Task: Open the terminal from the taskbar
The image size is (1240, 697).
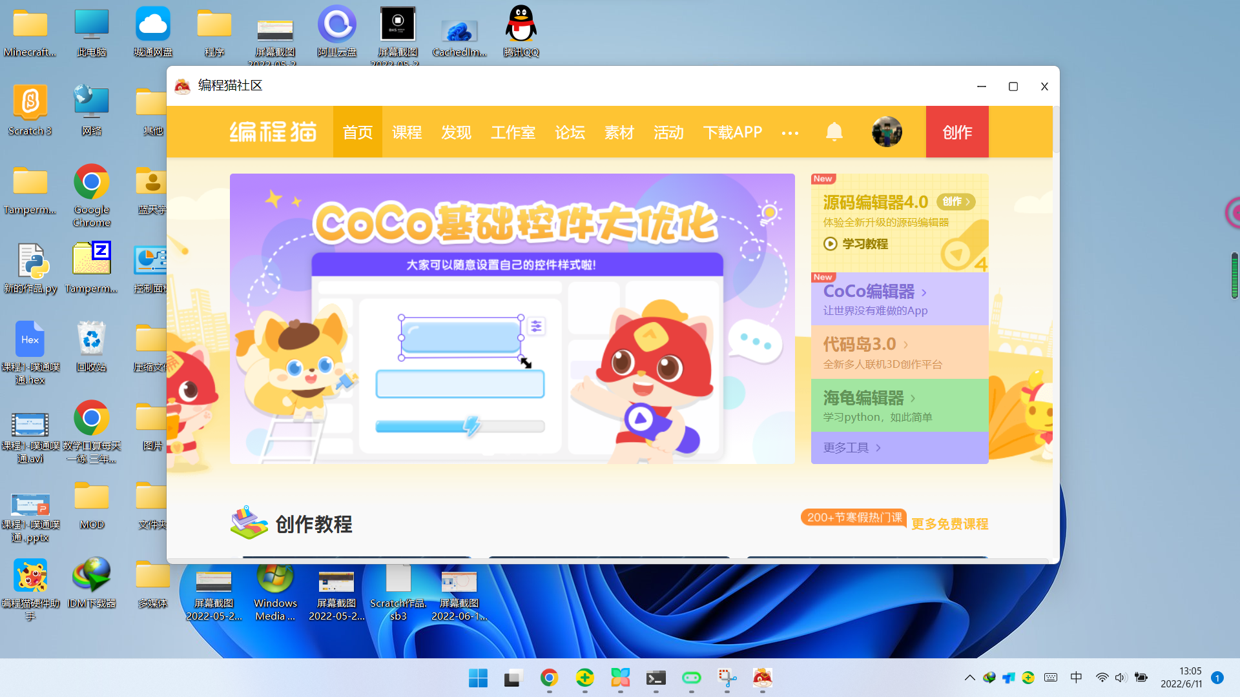Action: pyautogui.click(x=656, y=678)
